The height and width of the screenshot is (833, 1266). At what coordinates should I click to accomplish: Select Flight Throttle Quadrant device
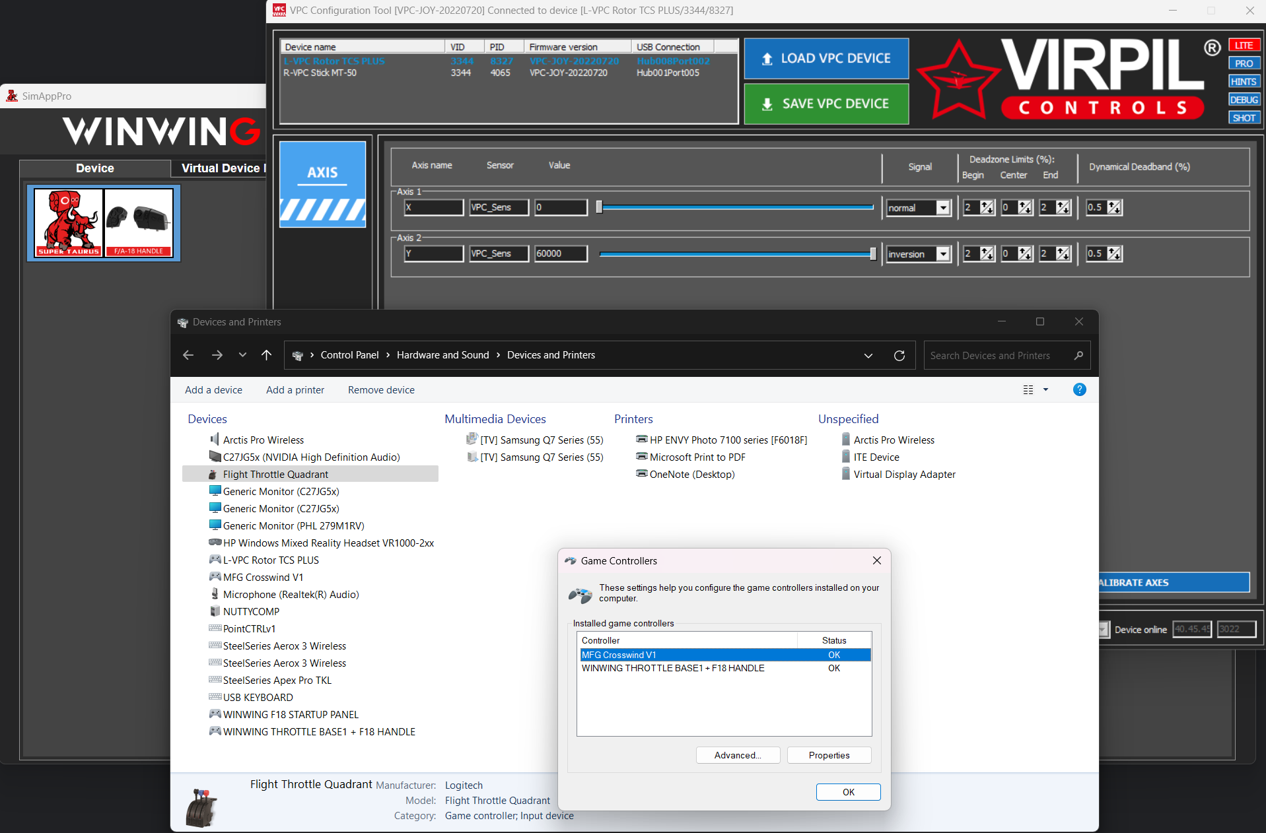[x=310, y=474]
